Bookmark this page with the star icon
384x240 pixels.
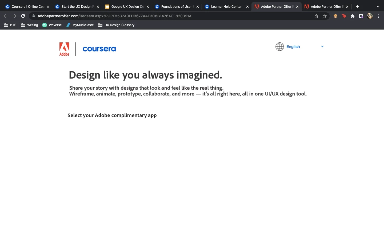click(325, 16)
